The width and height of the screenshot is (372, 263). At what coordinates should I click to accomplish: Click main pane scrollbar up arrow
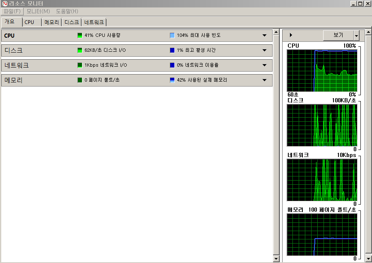[x=276, y=32]
